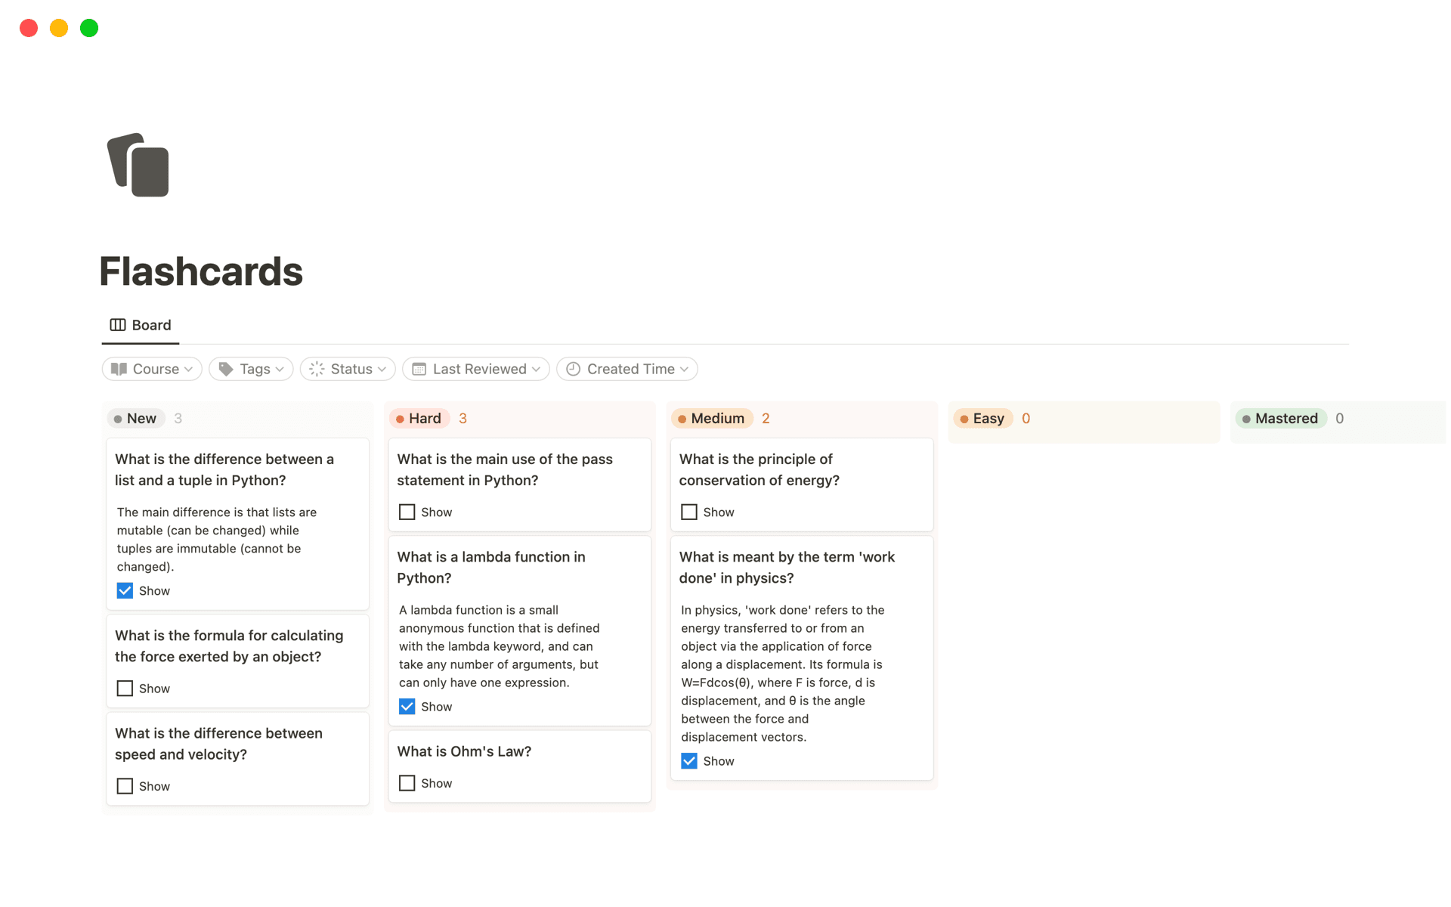Click the spinner icon in Status filter
This screenshot has height=907, width=1451.
317,369
